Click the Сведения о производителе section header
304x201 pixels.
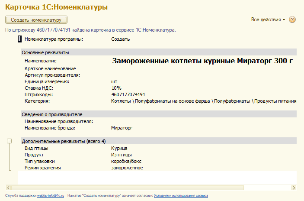point(159,114)
